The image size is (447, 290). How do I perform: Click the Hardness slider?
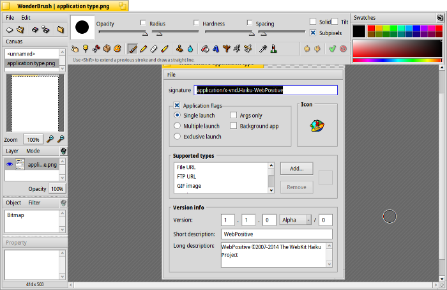(x=229, y=32)
